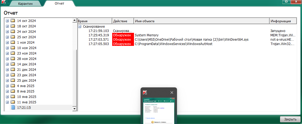Expand the 14 дек 2024 tree node
The image size is (302, 124).
pos(7,64)
